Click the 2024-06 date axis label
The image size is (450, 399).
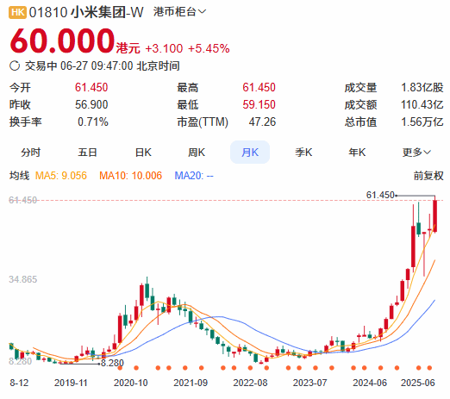pyautogui.click(x=370, y=383)
